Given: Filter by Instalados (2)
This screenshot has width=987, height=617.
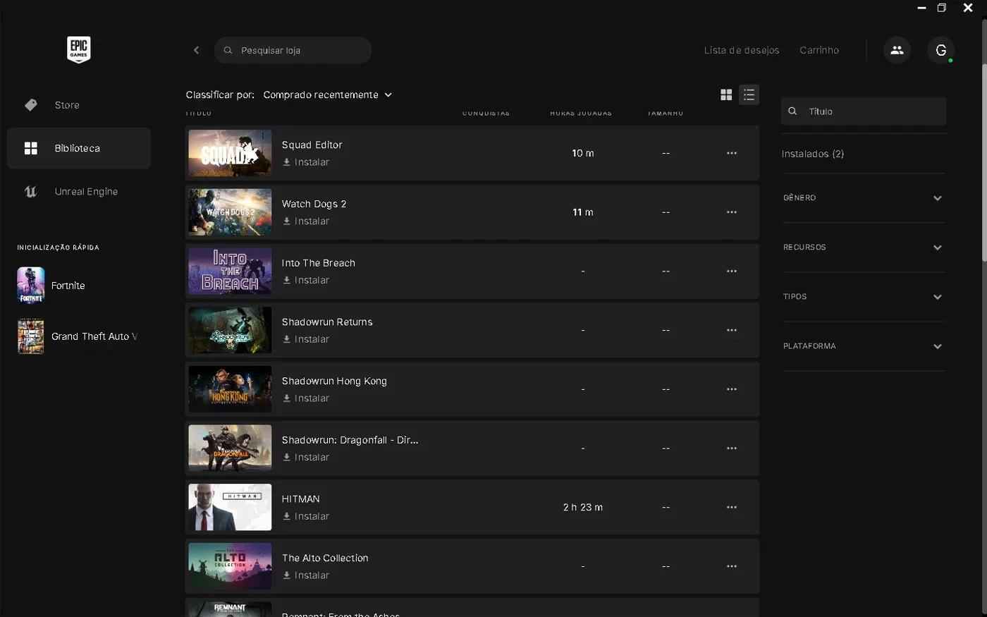Looking at the screenshot, I should [813, 154].
